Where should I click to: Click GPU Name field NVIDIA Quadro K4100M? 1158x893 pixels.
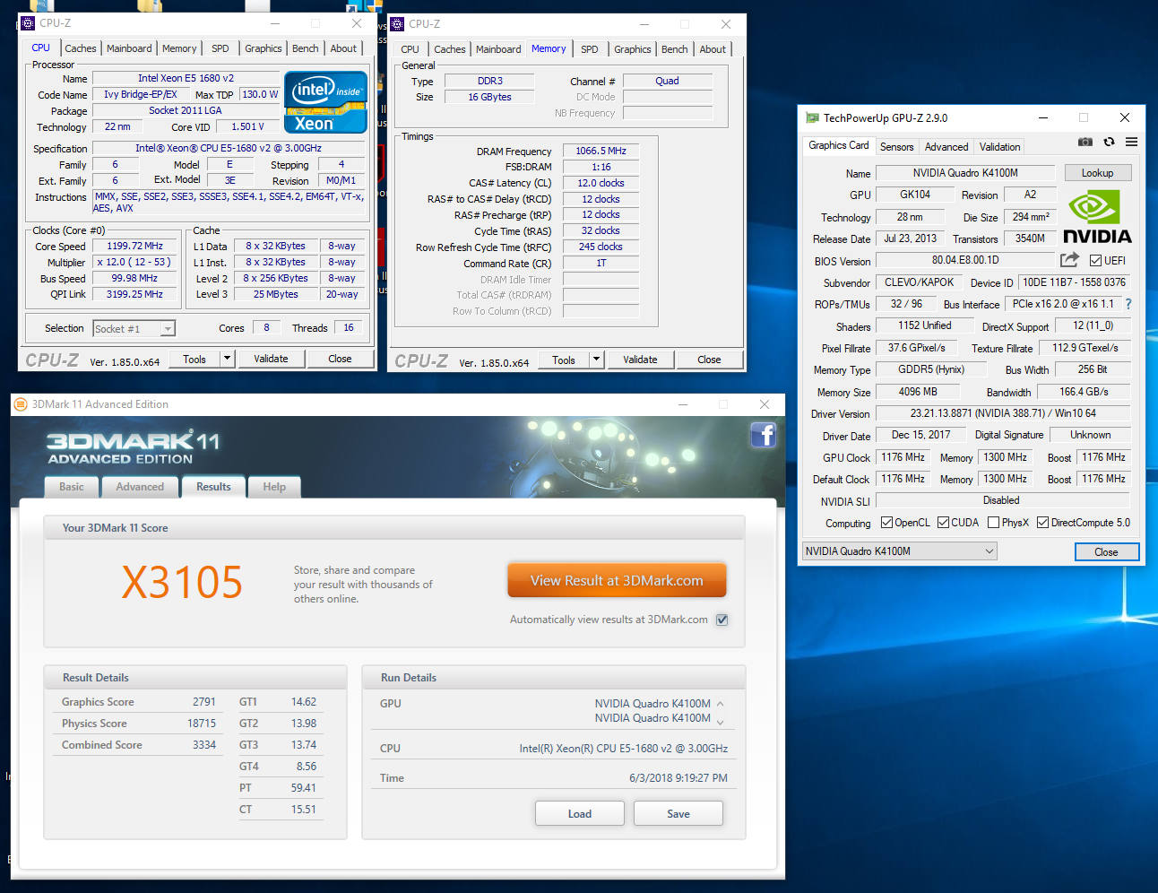coord(966,173)
